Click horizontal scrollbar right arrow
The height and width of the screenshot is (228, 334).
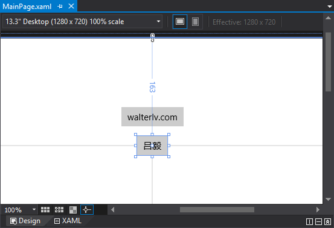[x=318, y=210]
